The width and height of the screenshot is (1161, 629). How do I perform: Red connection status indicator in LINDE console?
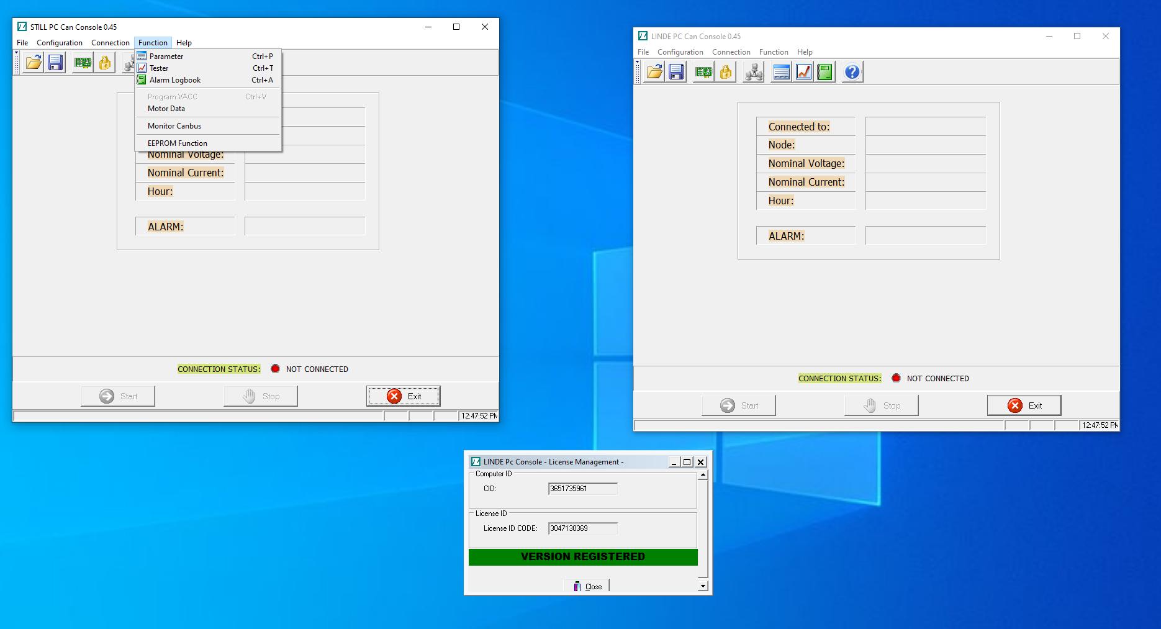[x=896, y=378]
